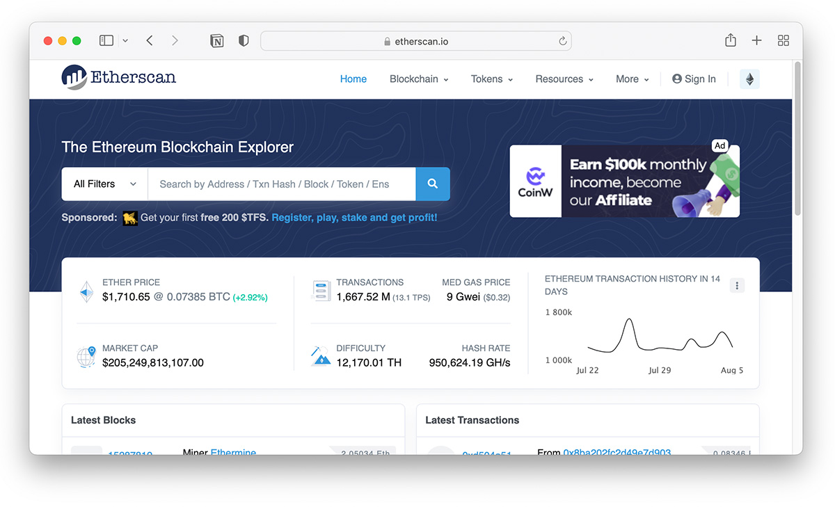835x507 pixels.
Task: Click the tab overview icon
Action: click(x=783, y=40)
